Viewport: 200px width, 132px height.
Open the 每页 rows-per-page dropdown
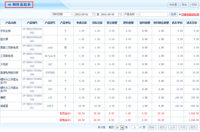coord(122,127)
